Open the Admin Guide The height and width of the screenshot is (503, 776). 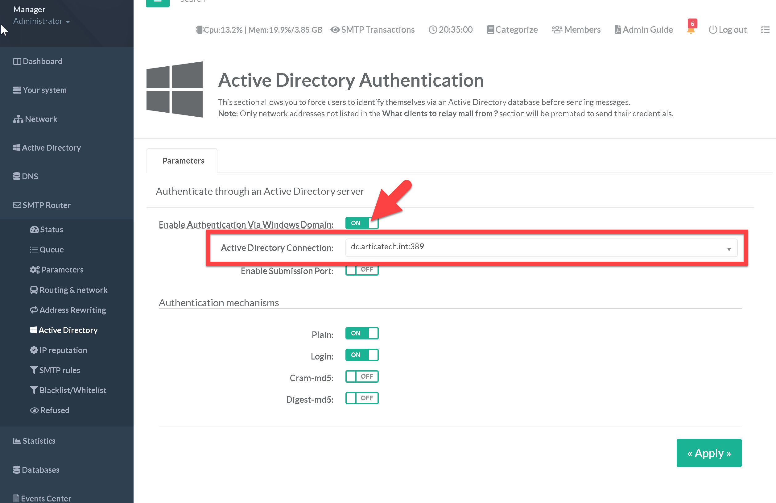pos(643,30)
